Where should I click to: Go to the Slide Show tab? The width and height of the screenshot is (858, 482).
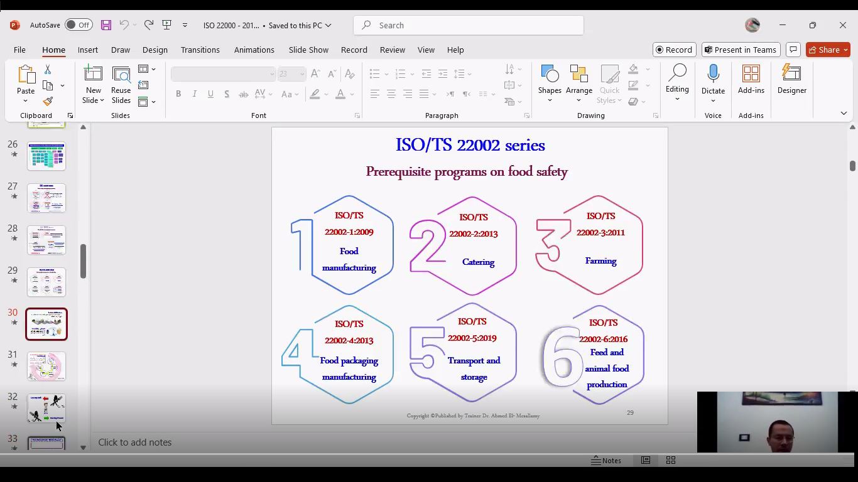pyautogui.click(x=308, y=50)
